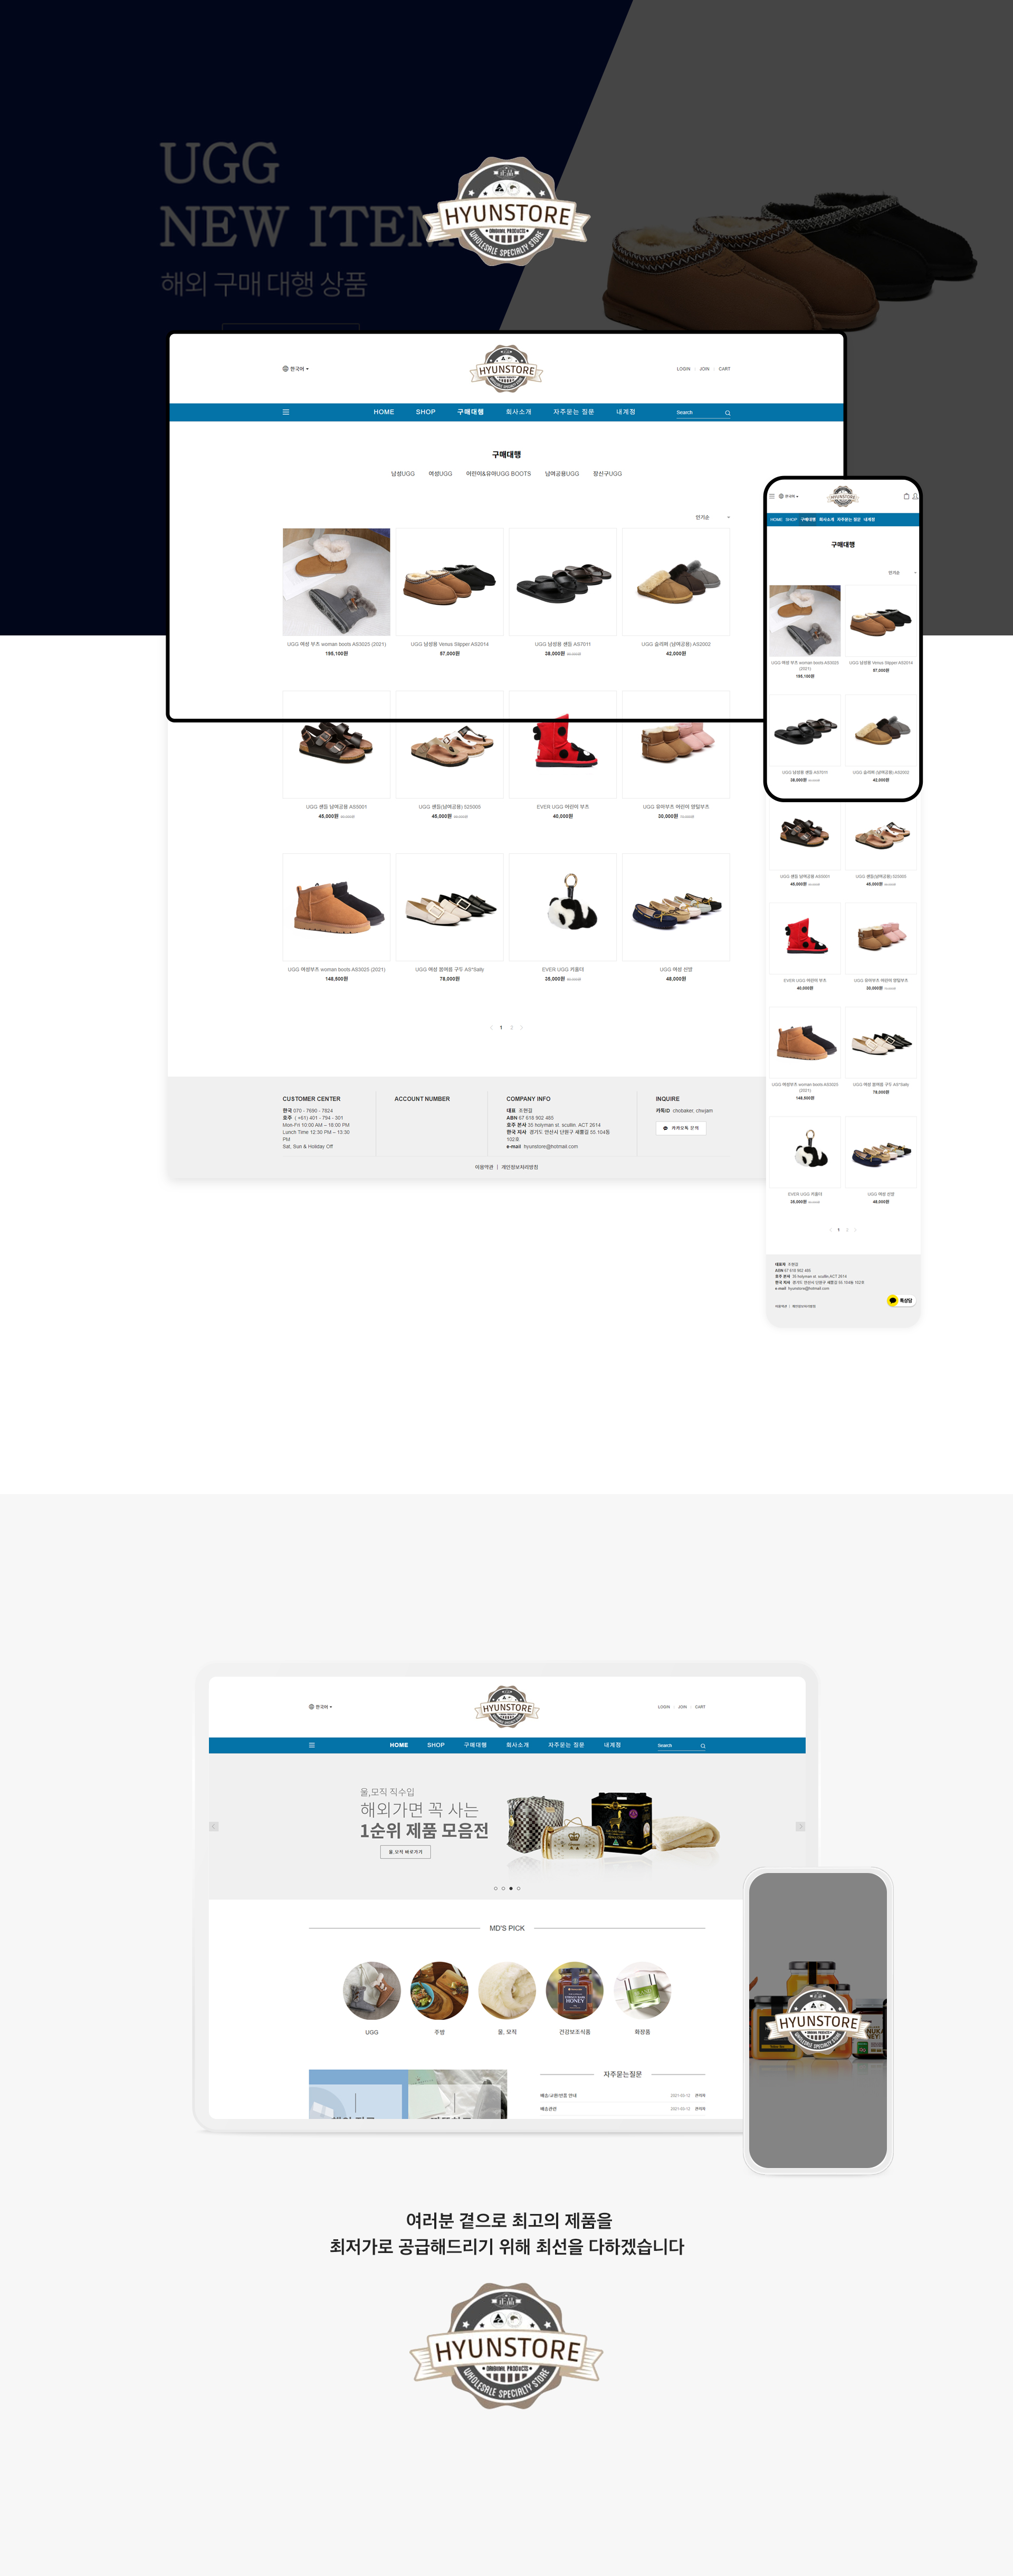
Task: Open the UGG circular MD's Pick thumbnail
Action: (x=372, y=1990)
